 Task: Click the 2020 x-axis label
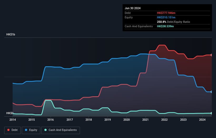pos(127,120)
